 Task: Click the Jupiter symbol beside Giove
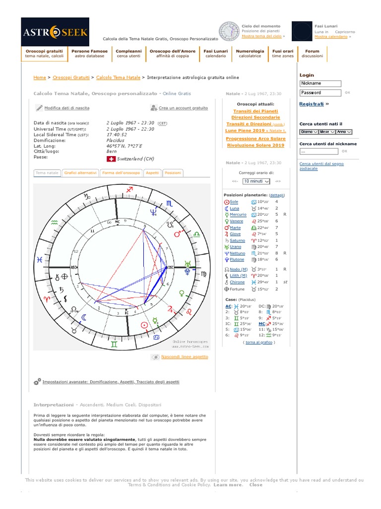click(226, 234)
